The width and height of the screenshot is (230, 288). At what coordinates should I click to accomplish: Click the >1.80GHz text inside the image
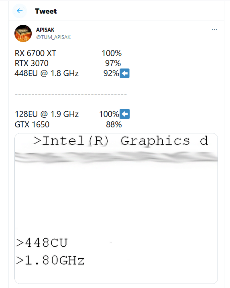[x=50, y=260]
